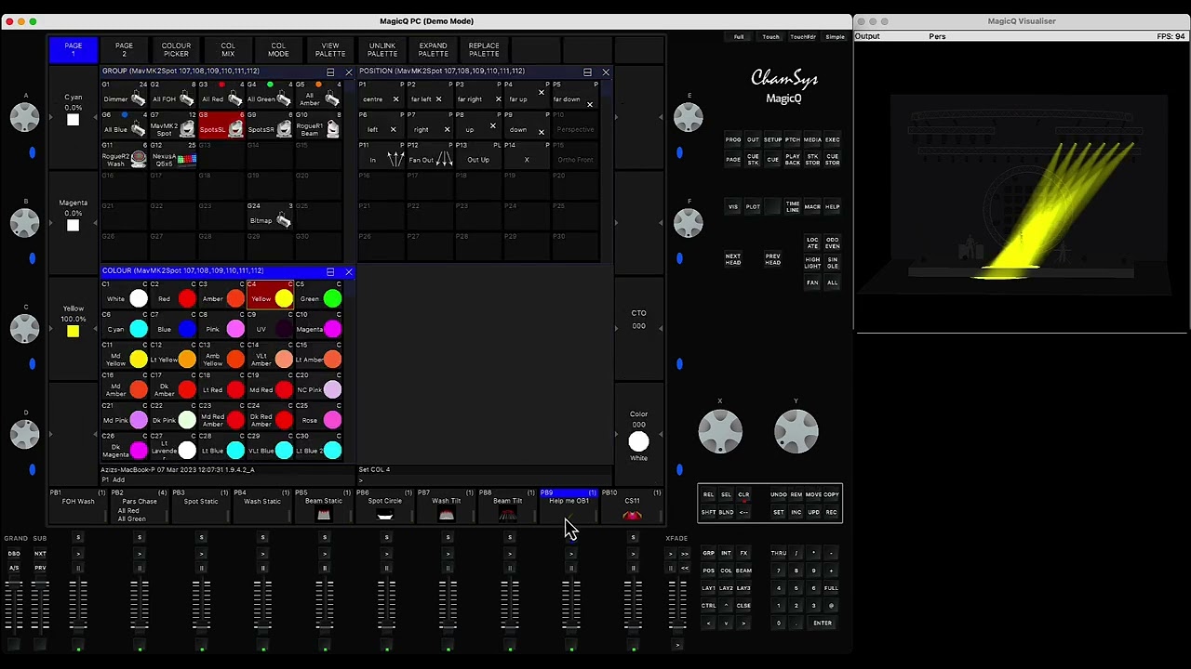This screenshot has width=1191, height=669.
Task: Click the HIGHLIGHT button
Action: pyautogui.click(x=812, y=263)
